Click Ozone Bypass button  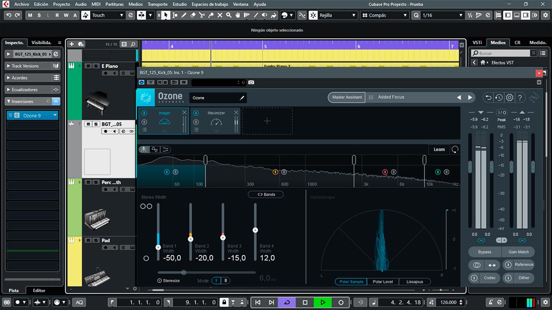pos(484,252)
